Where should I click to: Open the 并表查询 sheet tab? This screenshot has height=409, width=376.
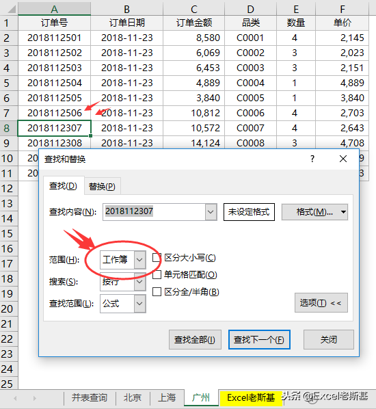(x=90, y=397)
